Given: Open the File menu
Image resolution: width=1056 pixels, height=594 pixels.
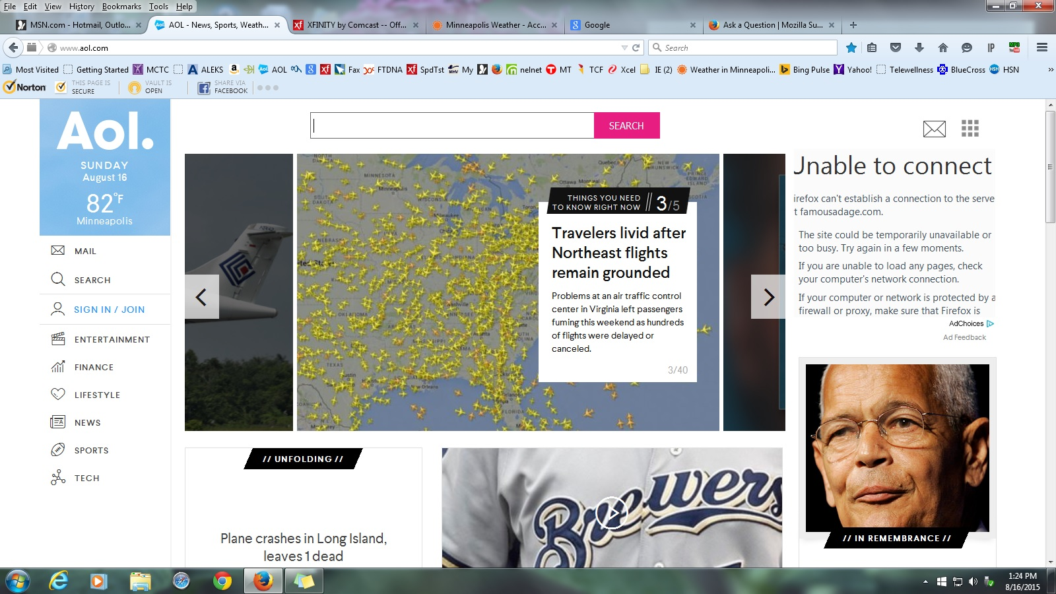Looking at the screenshot, I should point(10,7).
